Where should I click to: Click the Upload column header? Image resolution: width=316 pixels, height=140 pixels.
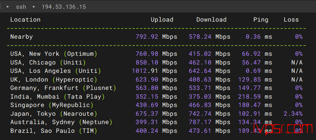[162, 20]
